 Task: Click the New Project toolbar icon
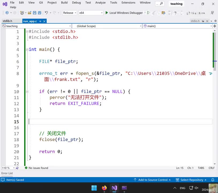(x=22, y=13)
